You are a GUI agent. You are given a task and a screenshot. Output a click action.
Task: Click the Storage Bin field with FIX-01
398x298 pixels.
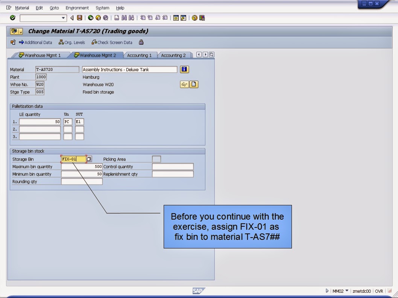point(74,159)
